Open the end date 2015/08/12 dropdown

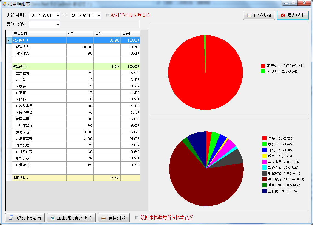(x=99, y=15)
